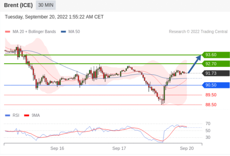The image size is (230, 156).
Task: Click the 'Sep 20' date axis label
Action: (x=187, y=148)
